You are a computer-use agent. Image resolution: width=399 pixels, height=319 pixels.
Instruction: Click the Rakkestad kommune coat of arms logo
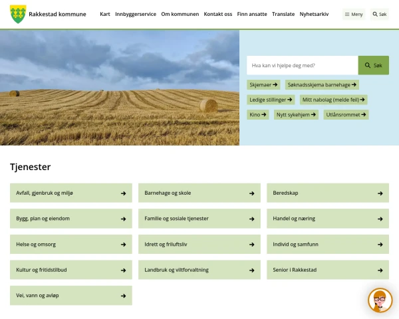(18, 14)
